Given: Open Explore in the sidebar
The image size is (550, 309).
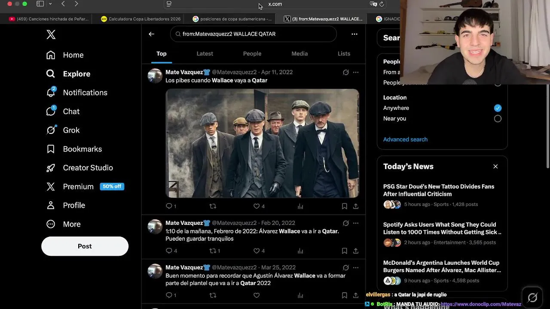Looking at the screenshot, I should (x=68, y=74).
